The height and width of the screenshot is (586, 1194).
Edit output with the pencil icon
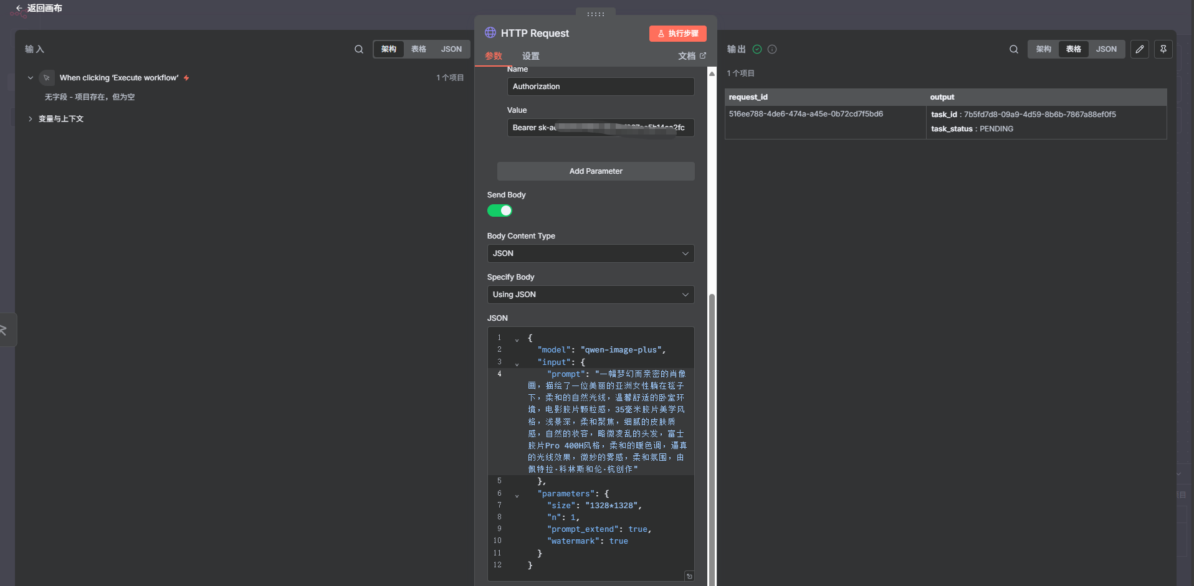1140,49
